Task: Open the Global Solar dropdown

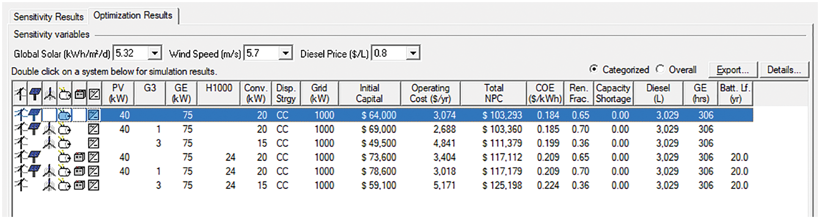Action: click(155, 53)
